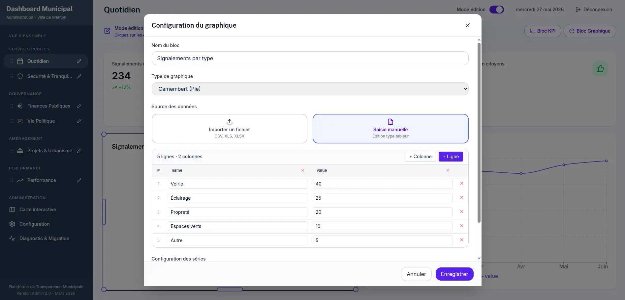625x300 pixels.
Task: Click the Voirie name cell
Action: tap(237, 184)
